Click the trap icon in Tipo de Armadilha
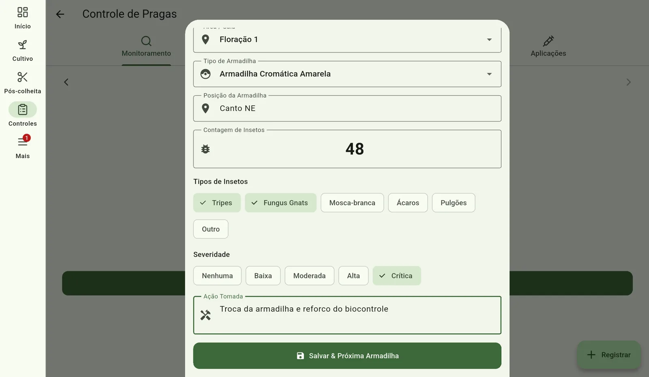 pyautogui.click(x=206, y=74)
